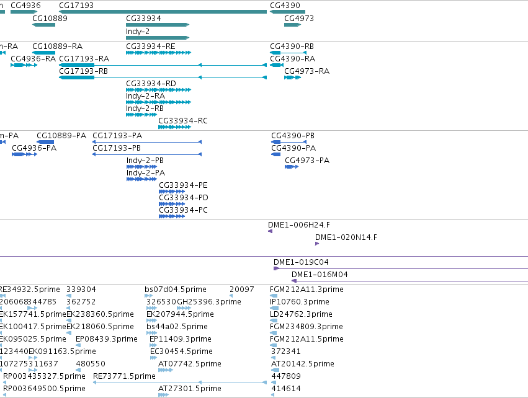Select transcript CG4936-RA

(x=34, y=59)
